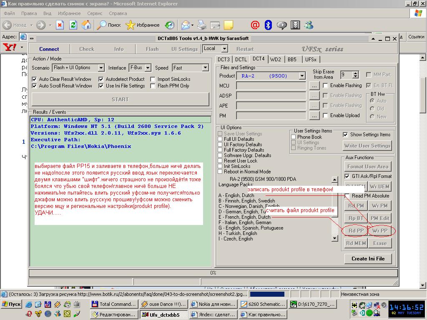Click the MCU browse '...' button
Image resolution: width=427 pixels, height=320 pixels.
(314, 86)
